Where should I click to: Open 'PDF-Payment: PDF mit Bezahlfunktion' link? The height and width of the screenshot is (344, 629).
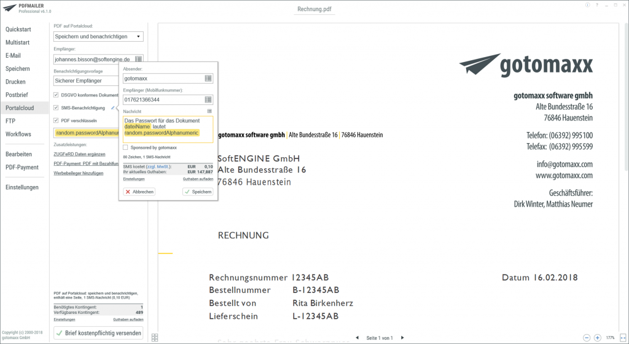[x=86, y=163]
